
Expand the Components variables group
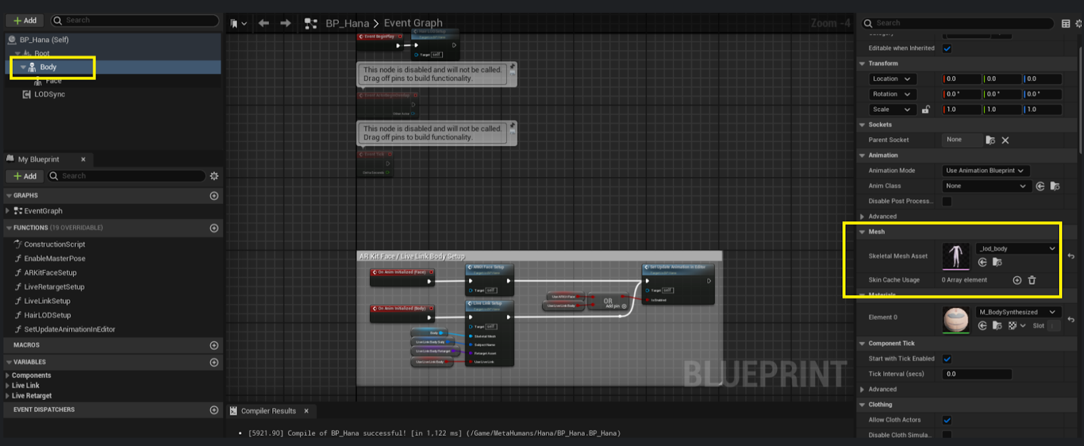pyautogui.click(x=7, y=376)
